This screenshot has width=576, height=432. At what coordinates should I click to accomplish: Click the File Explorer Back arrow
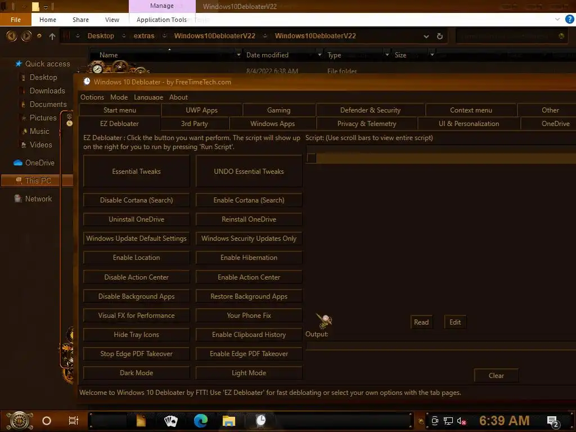coord(11,36)
